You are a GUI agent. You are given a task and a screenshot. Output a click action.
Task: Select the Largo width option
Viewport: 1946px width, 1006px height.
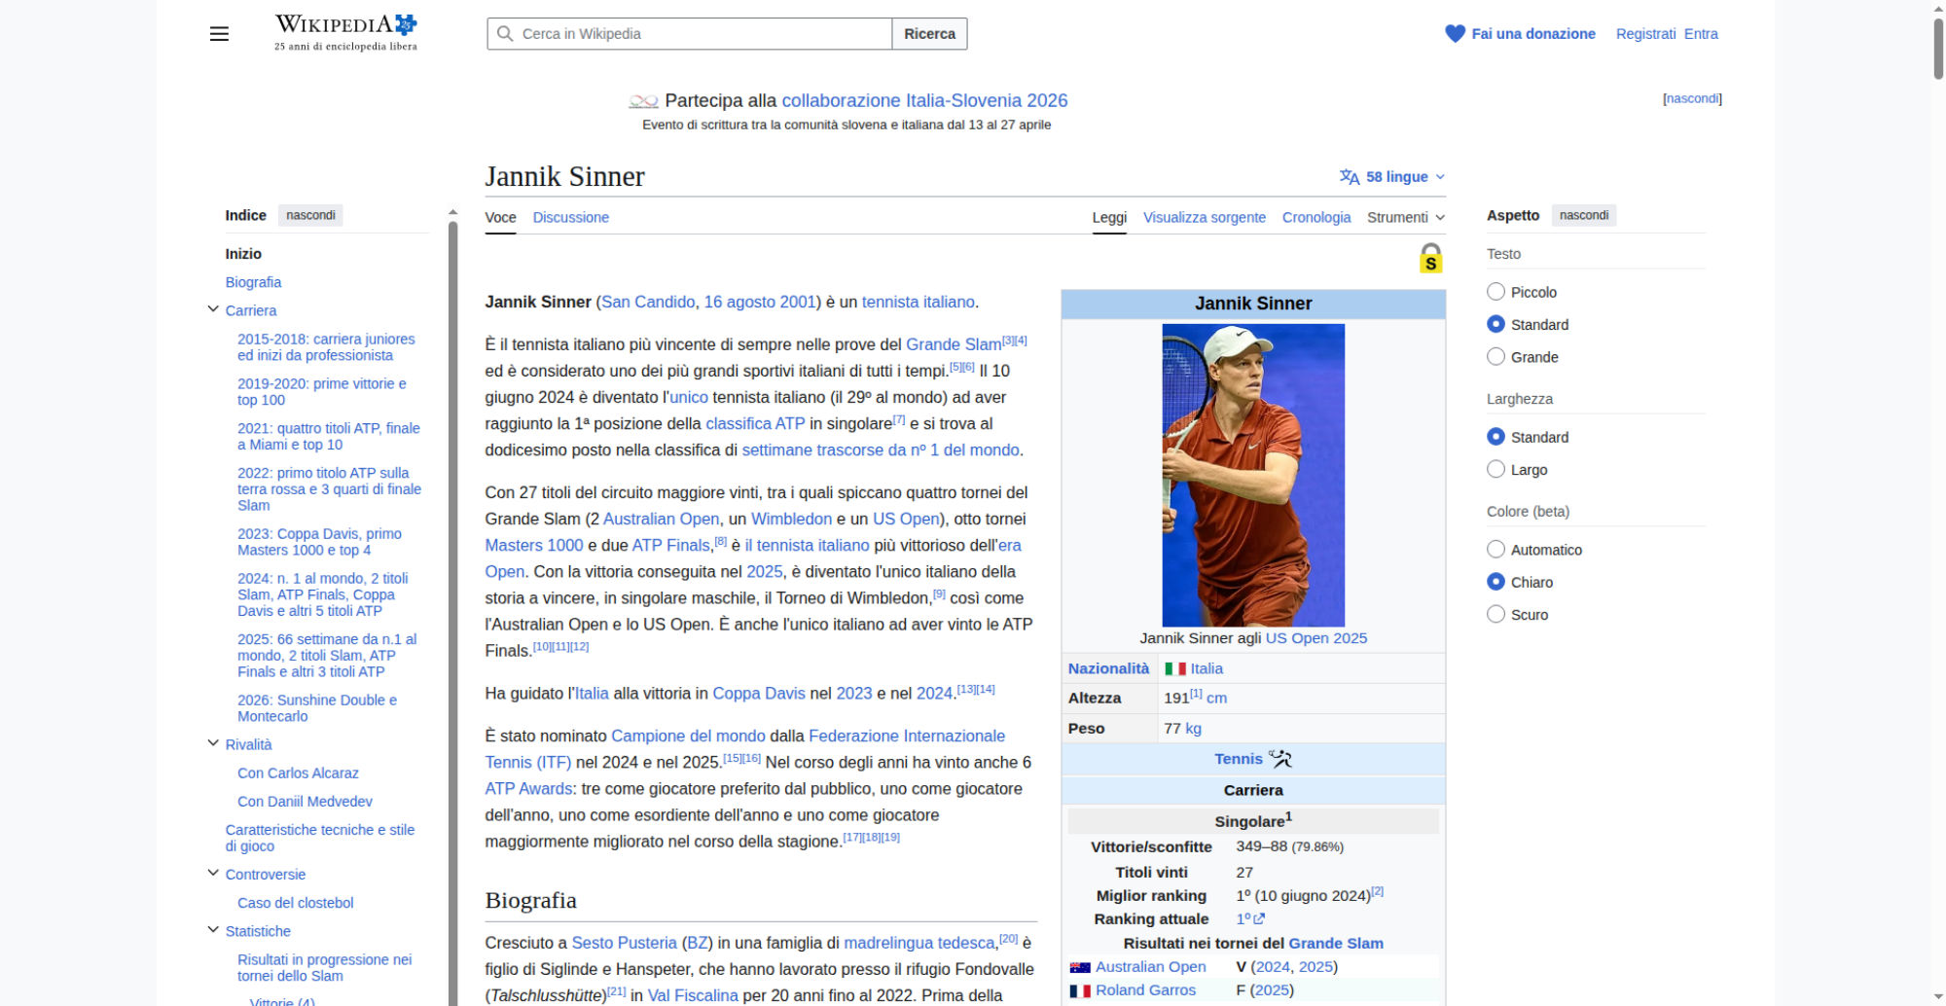tap(1496, 470)
